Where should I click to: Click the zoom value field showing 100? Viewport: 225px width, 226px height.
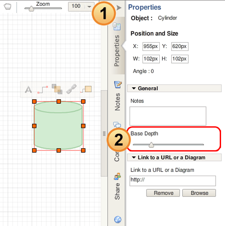point(76,6)
